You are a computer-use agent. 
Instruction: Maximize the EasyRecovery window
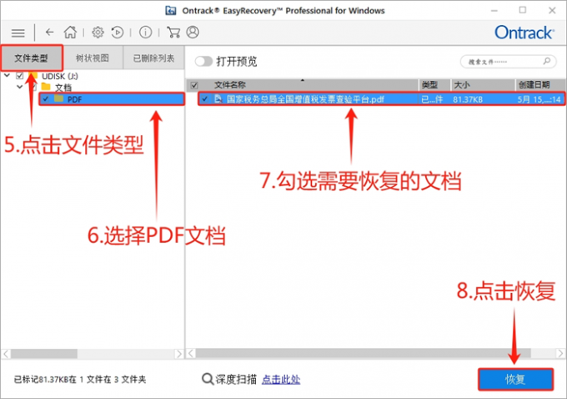pyautogui.click(x=523, y=10)
